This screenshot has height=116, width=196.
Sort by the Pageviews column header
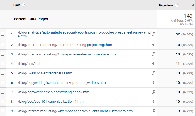coord(165,5)
